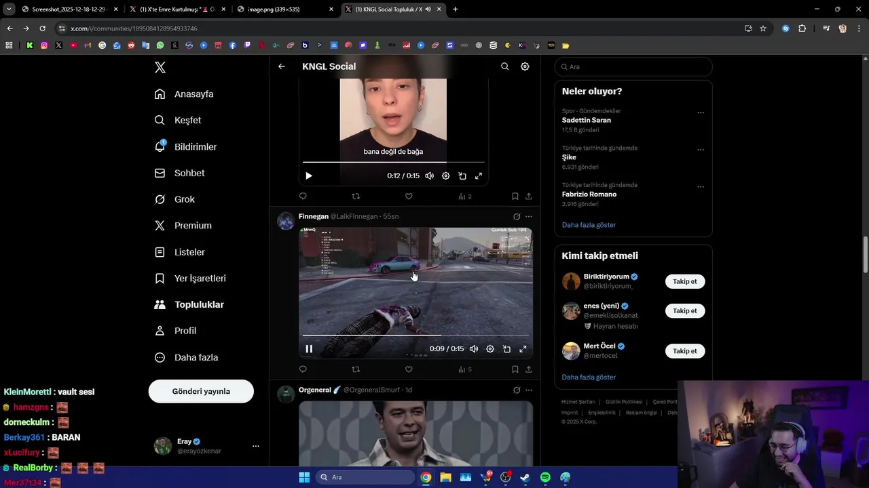The image size is (869, 488).
Task: Open top video settings gear
Action: [446, 176]
